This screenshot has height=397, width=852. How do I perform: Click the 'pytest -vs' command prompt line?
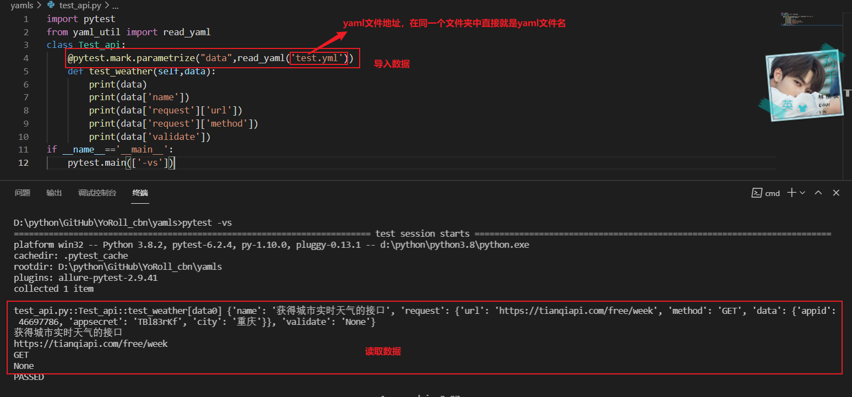point(123,223)
